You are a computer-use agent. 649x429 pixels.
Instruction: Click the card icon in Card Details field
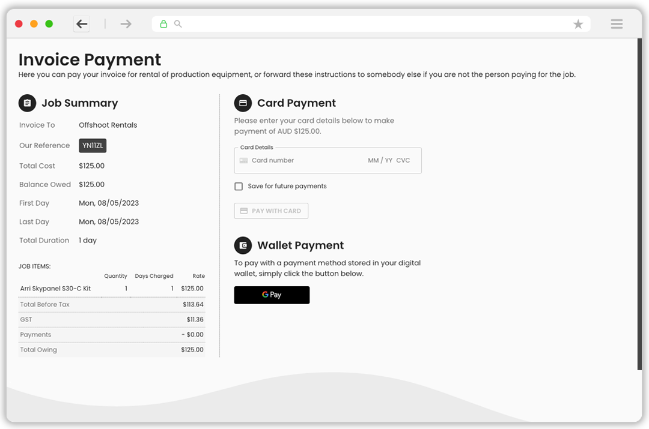(244, 160)
